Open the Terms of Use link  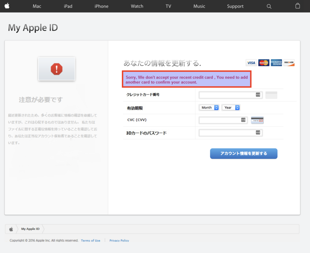point(91,241)
